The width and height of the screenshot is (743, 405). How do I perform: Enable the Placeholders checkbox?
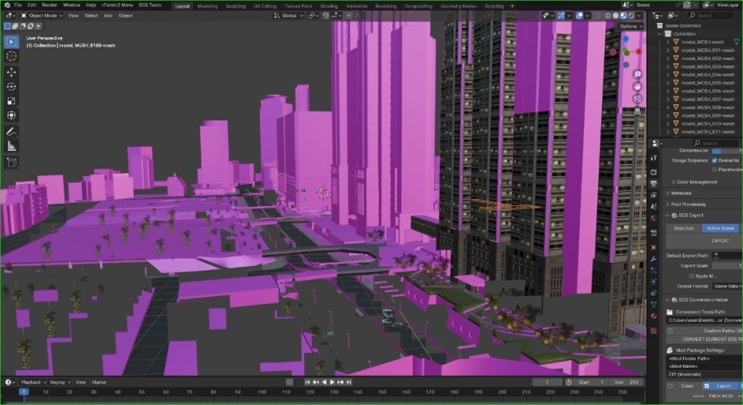[715, 169]
